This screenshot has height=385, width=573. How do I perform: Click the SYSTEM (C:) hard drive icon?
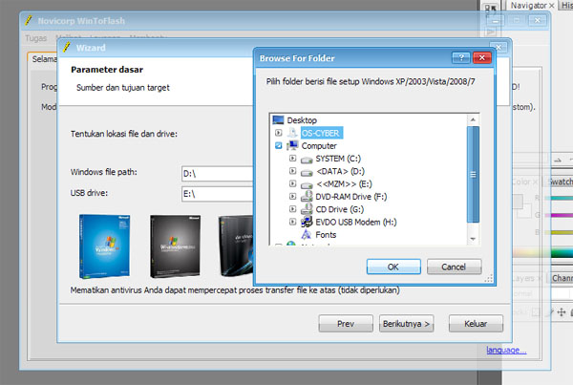coord(307,160)
